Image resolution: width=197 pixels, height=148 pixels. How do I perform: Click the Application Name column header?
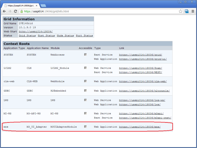pos(38,48)
